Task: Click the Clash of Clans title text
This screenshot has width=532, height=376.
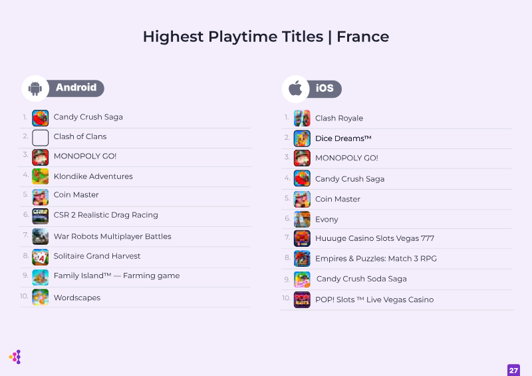Action: 80,136
